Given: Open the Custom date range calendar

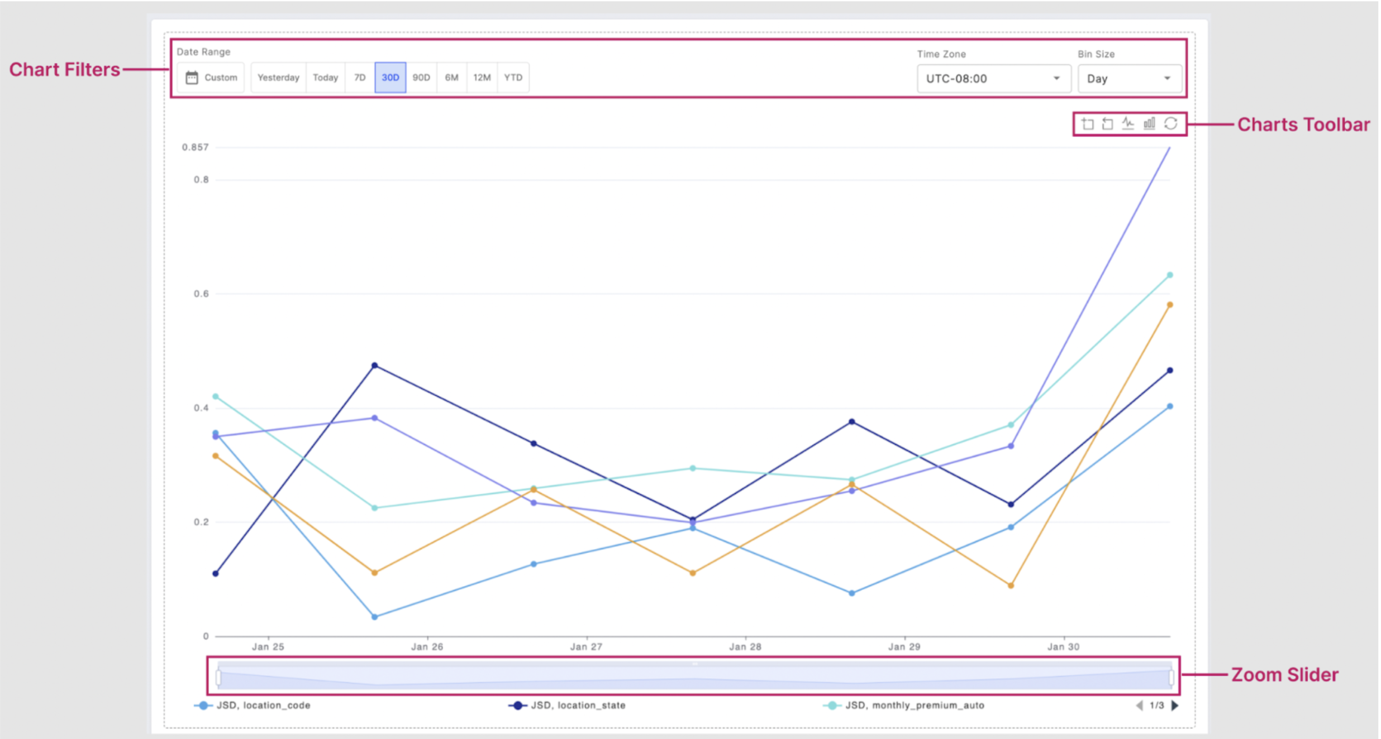Looking at the screenshot, I should 211,78.
